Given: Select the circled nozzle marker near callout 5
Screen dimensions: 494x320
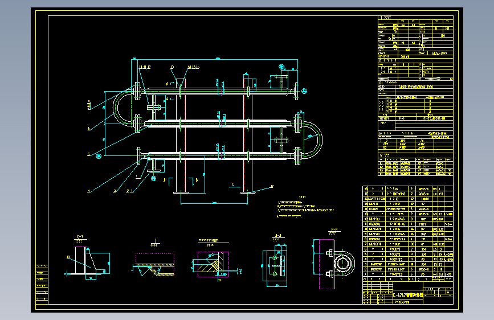Looking at the screenshot, I should tap(99, 156).
